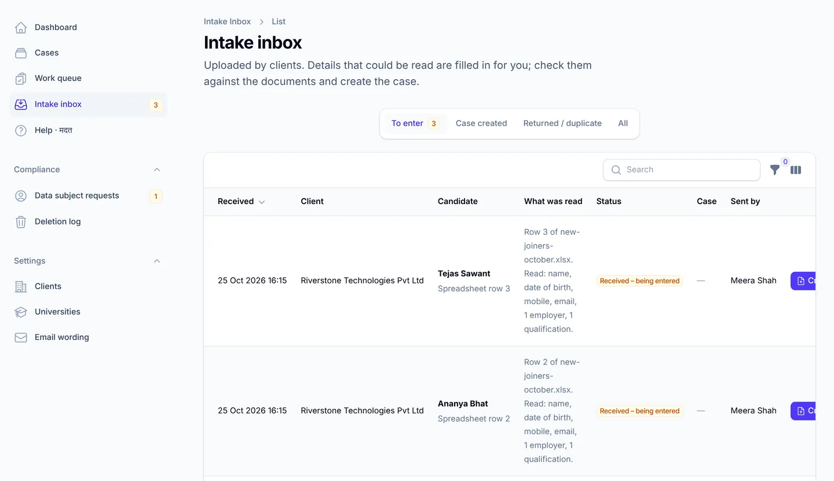
Task: Collapse the Settings section
Action: (x=156, y=261)
